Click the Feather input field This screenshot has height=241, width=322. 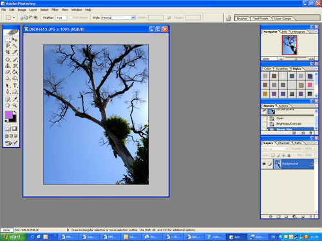coord(61,17)
